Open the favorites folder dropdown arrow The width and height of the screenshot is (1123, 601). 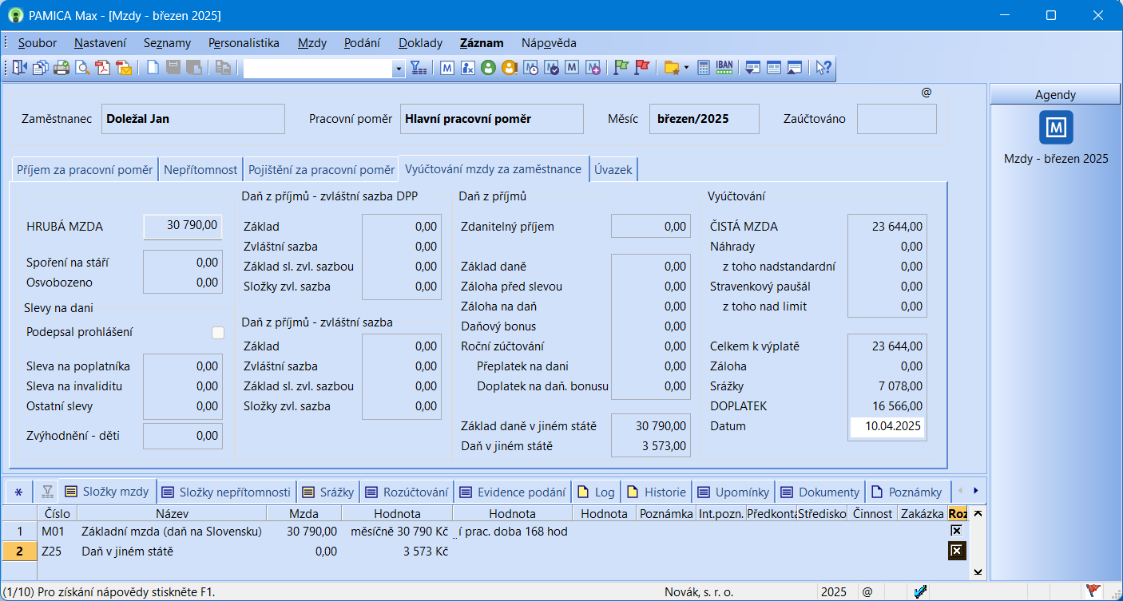pyautogui.click(x=686, y=69)
